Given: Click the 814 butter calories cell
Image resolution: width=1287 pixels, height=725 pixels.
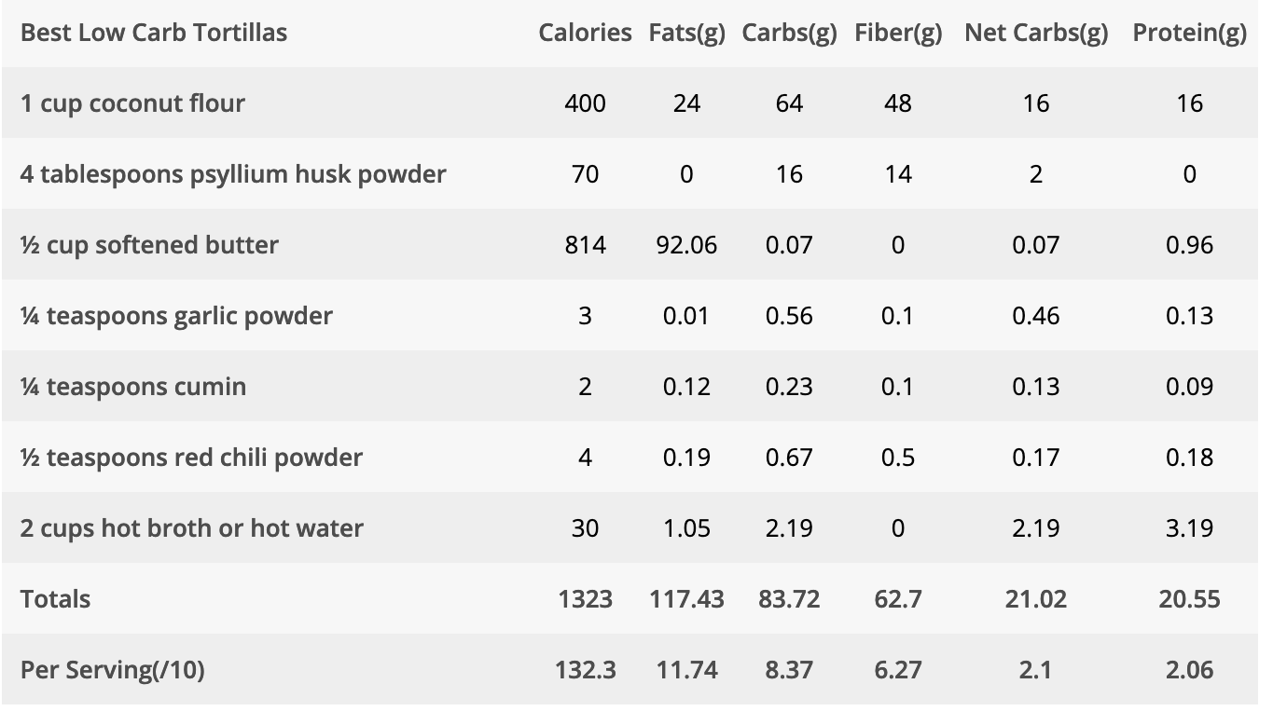Looking at the screenshot, I should pyautogui.click(x=585, y=245).
